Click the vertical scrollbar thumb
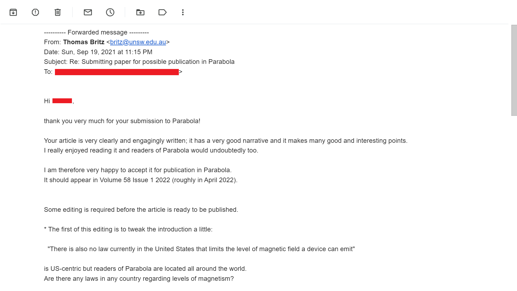The height and width of the screenshot is (291, 517). 514,70
